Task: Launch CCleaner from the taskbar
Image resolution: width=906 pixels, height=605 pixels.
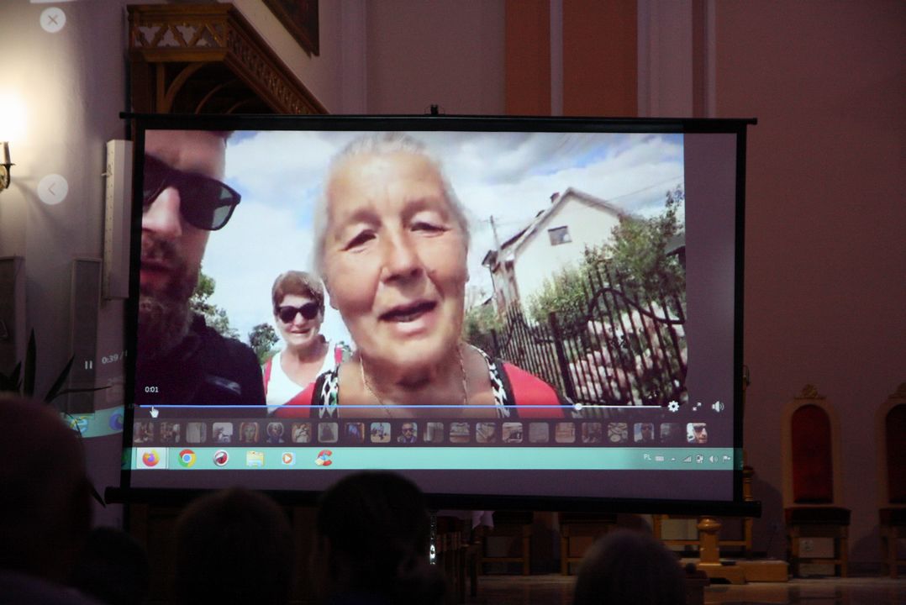Action: [x=324, y=458]
